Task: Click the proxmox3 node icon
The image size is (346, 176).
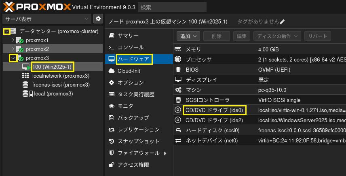Action: click(x=19, y=58)
